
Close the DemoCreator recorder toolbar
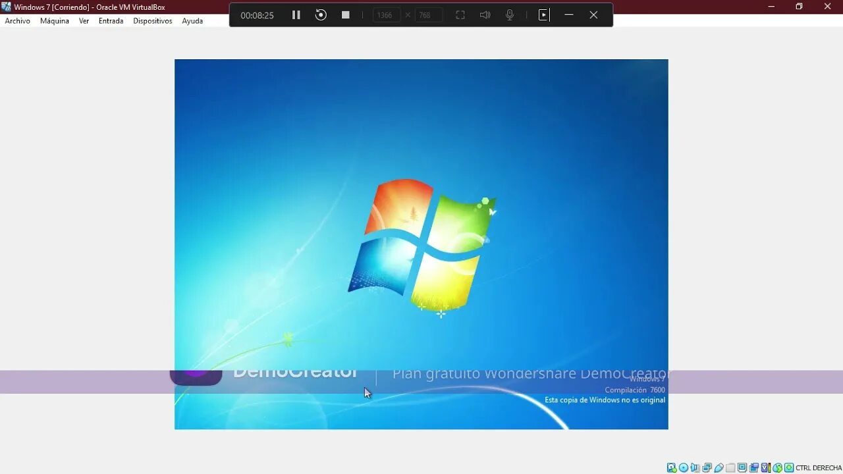pos(593,14)
